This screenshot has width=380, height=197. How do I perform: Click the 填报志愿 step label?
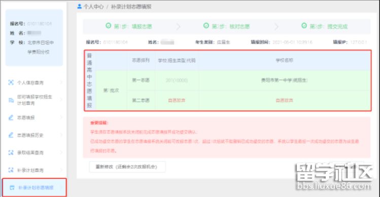133,26
